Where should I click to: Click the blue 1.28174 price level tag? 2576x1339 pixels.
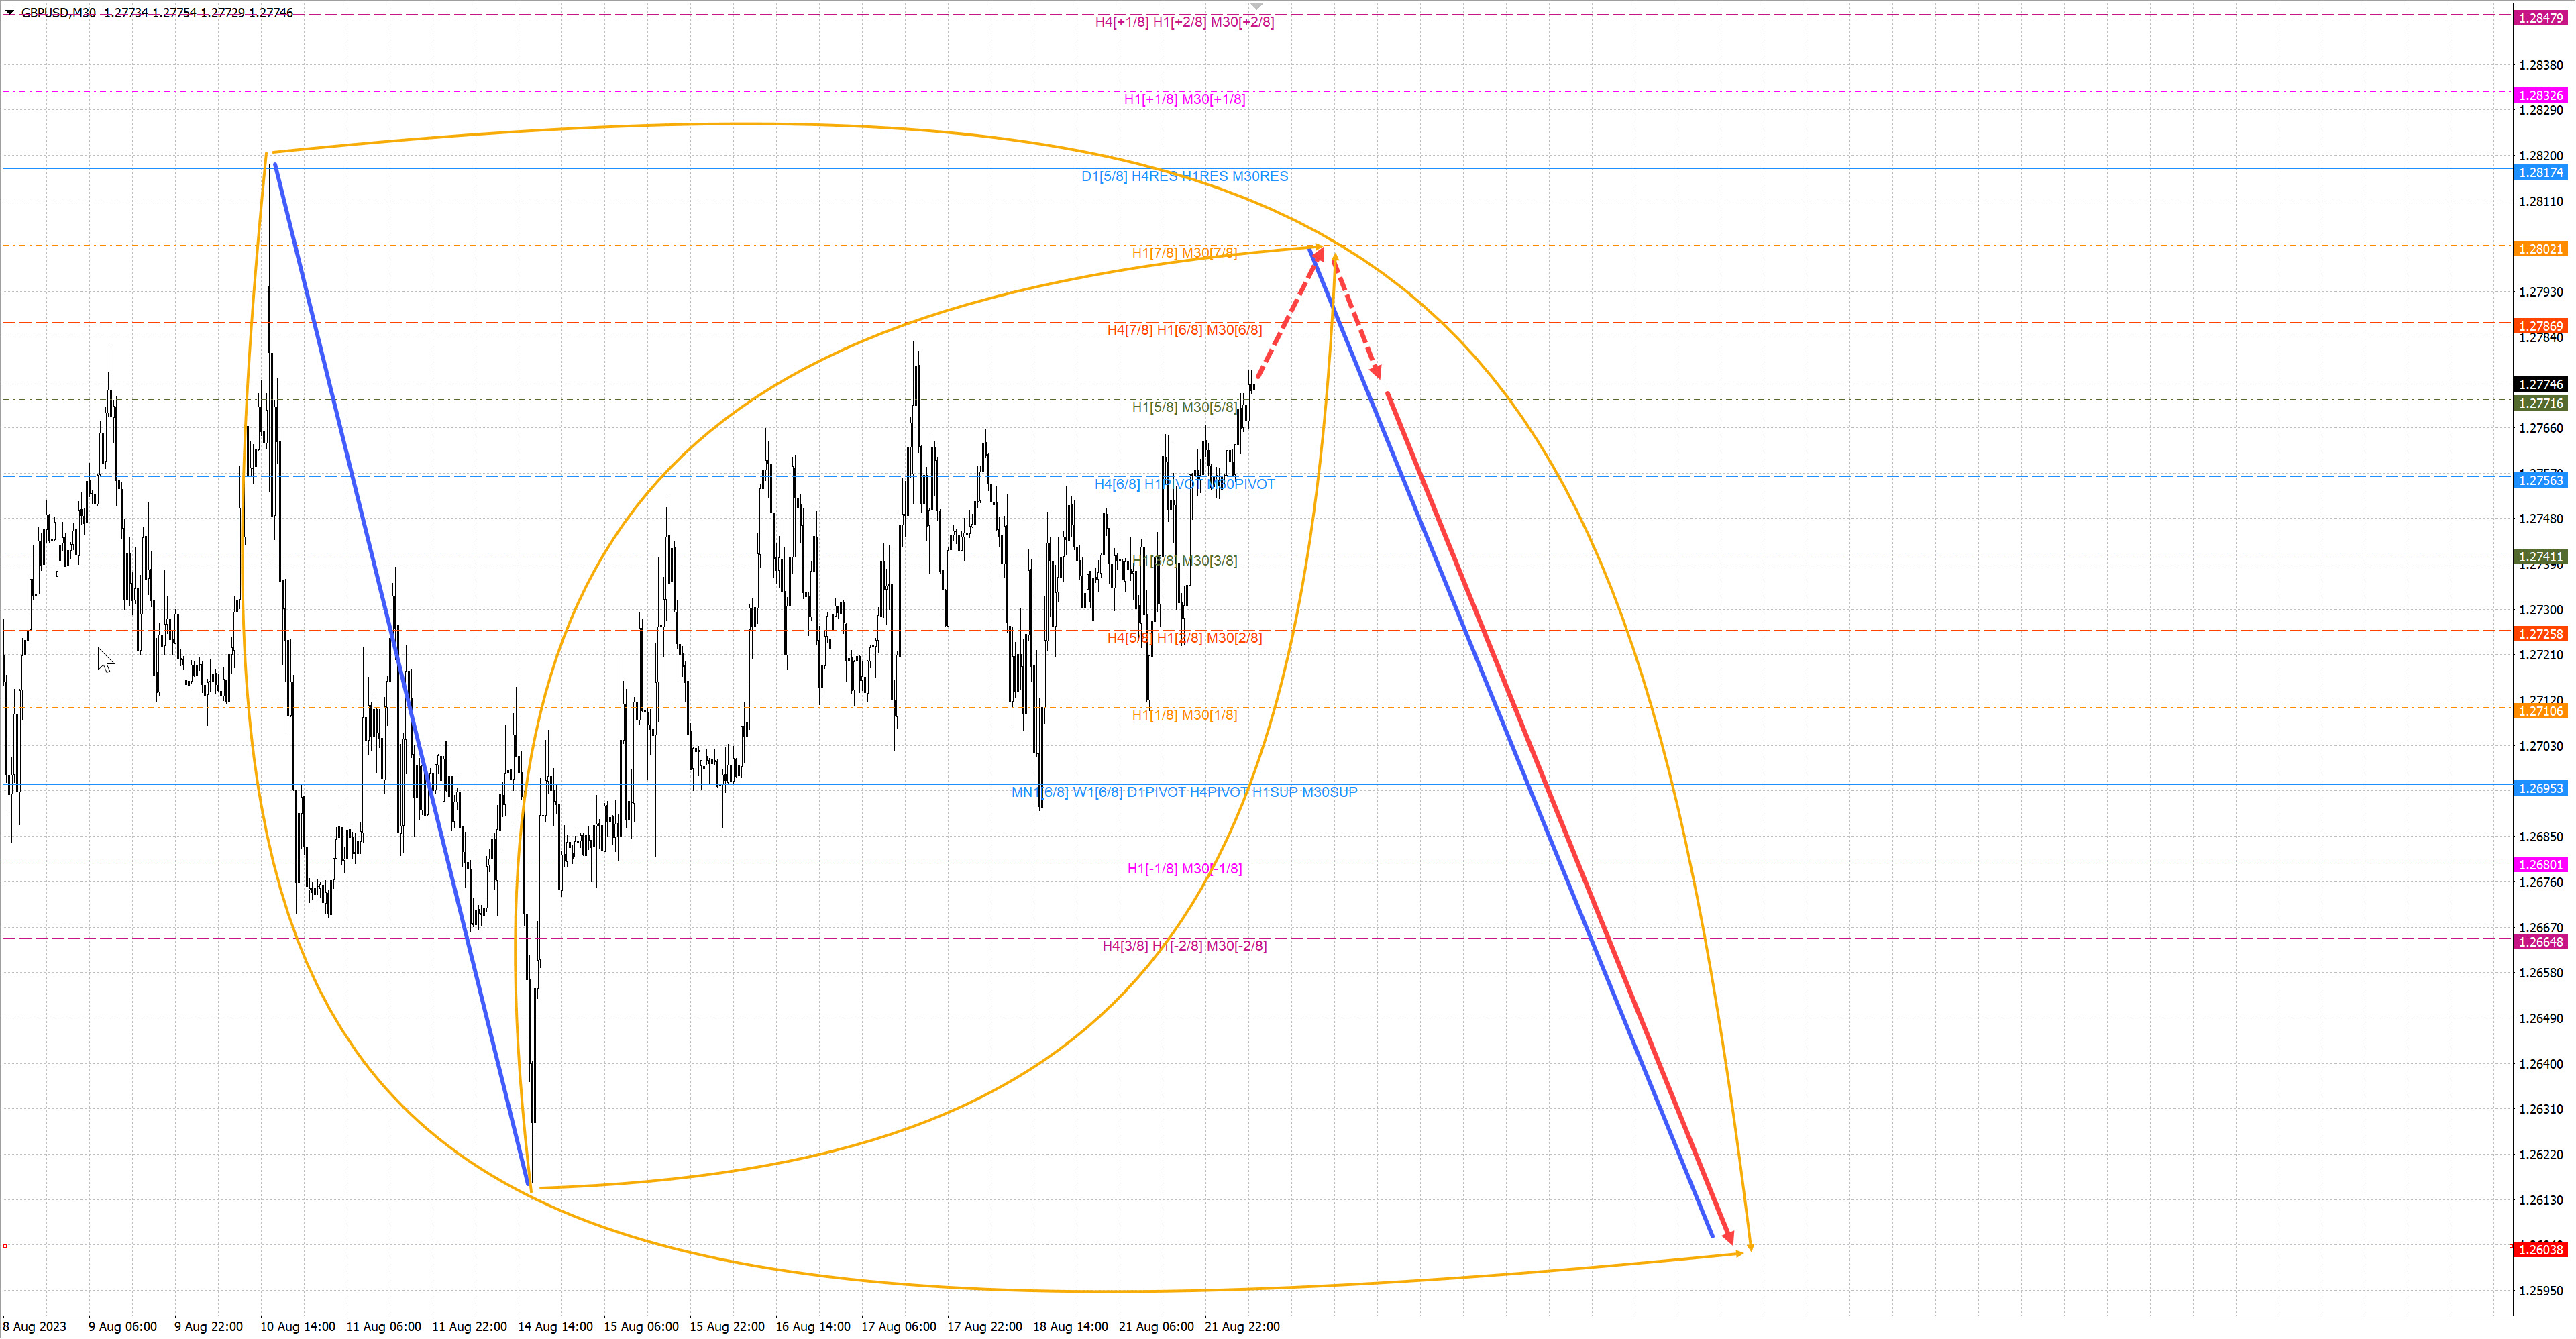(x=2540, y=172)
